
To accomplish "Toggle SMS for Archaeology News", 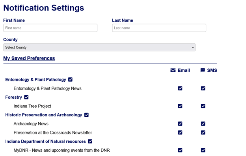I will coord(203,124).
